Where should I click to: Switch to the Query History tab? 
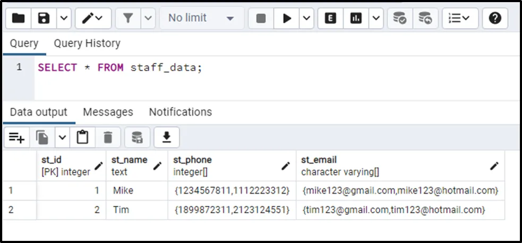coord(87,44)
